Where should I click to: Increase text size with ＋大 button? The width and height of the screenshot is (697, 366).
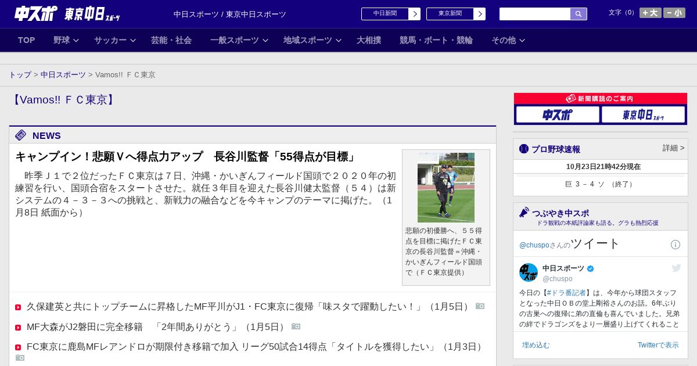(651, 13)
